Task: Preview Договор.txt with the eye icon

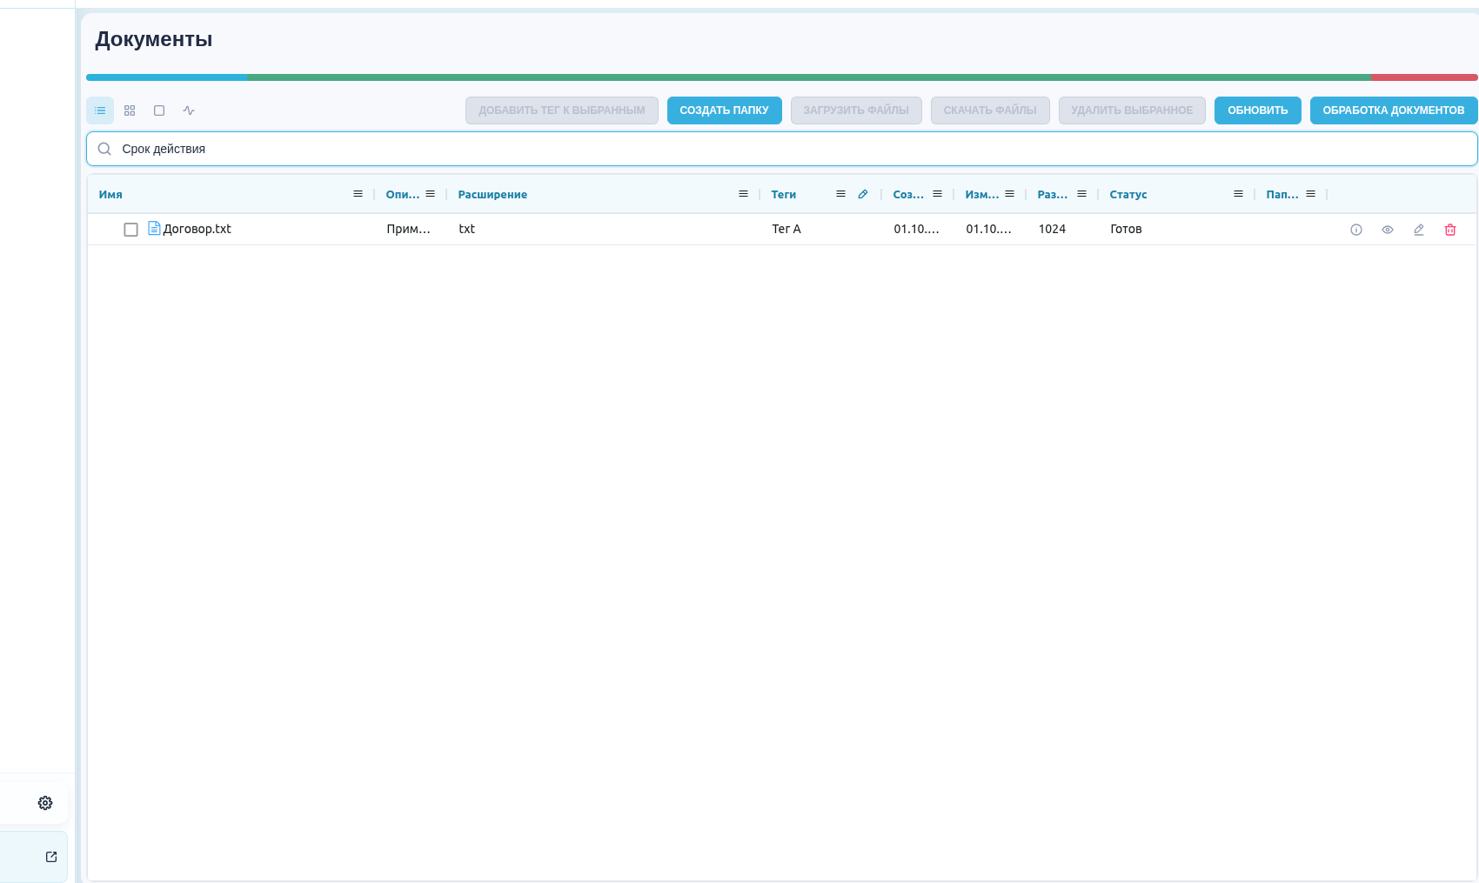Action: click(x=1388, y=230)
